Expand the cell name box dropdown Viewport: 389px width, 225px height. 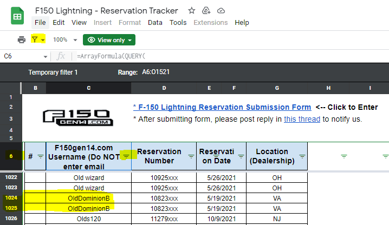45,56
